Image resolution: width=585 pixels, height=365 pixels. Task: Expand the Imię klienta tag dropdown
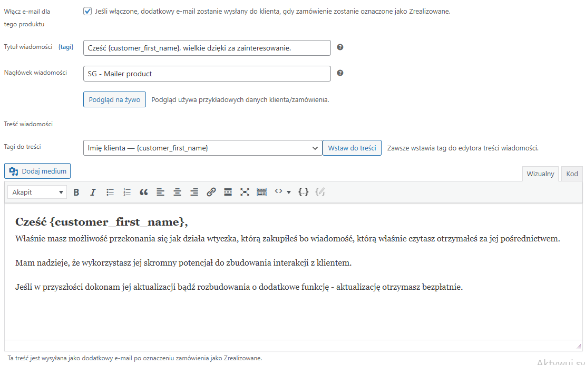pos(202,148)
